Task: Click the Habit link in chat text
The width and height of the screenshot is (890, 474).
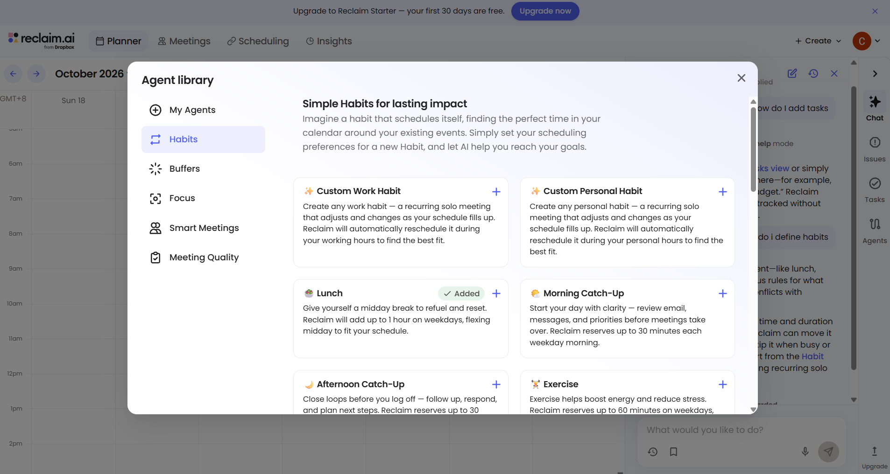Action: (812, 356)
